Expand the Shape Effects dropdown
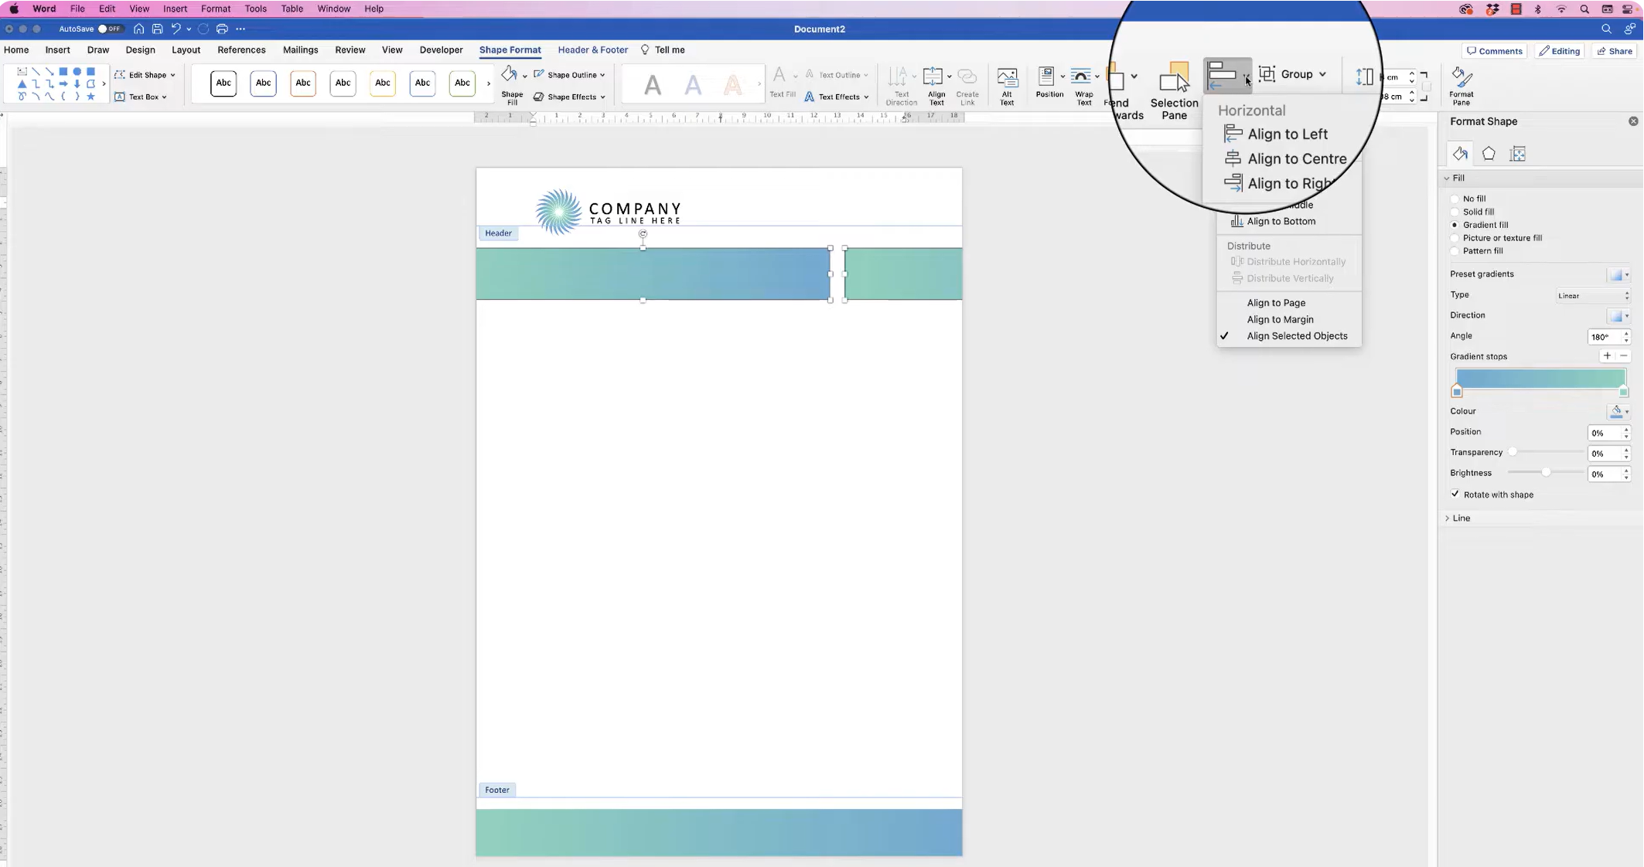1644x867 pixels. point(570,97)
